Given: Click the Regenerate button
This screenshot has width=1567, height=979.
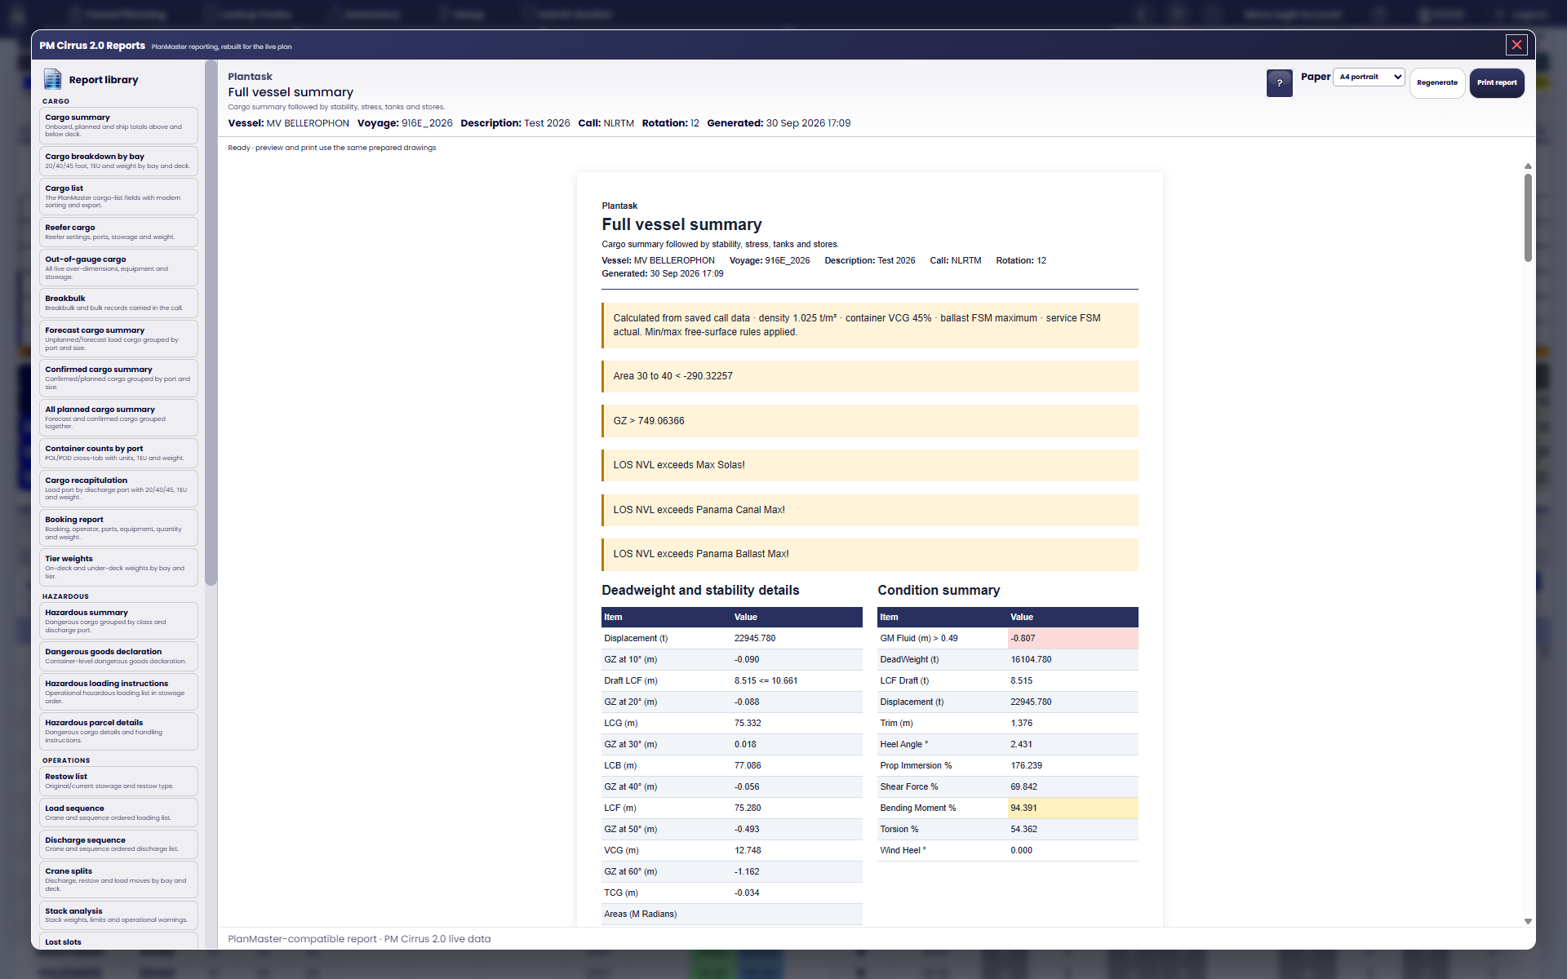Looking at the screenshot, I should coord(1436,82).
